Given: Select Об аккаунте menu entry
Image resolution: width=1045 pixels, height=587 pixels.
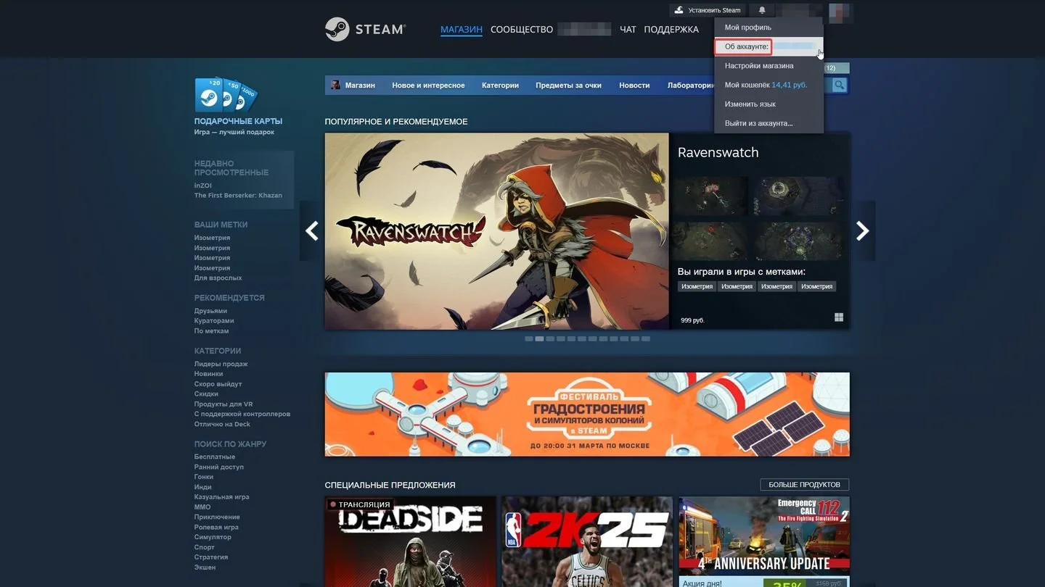Looking at the screenshot, I should click(769, 46).
